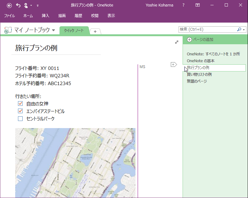Toggle the Touch/Mouse mode icon
The height and width of the screenshot is (198, 248).
tap(26, 6)
